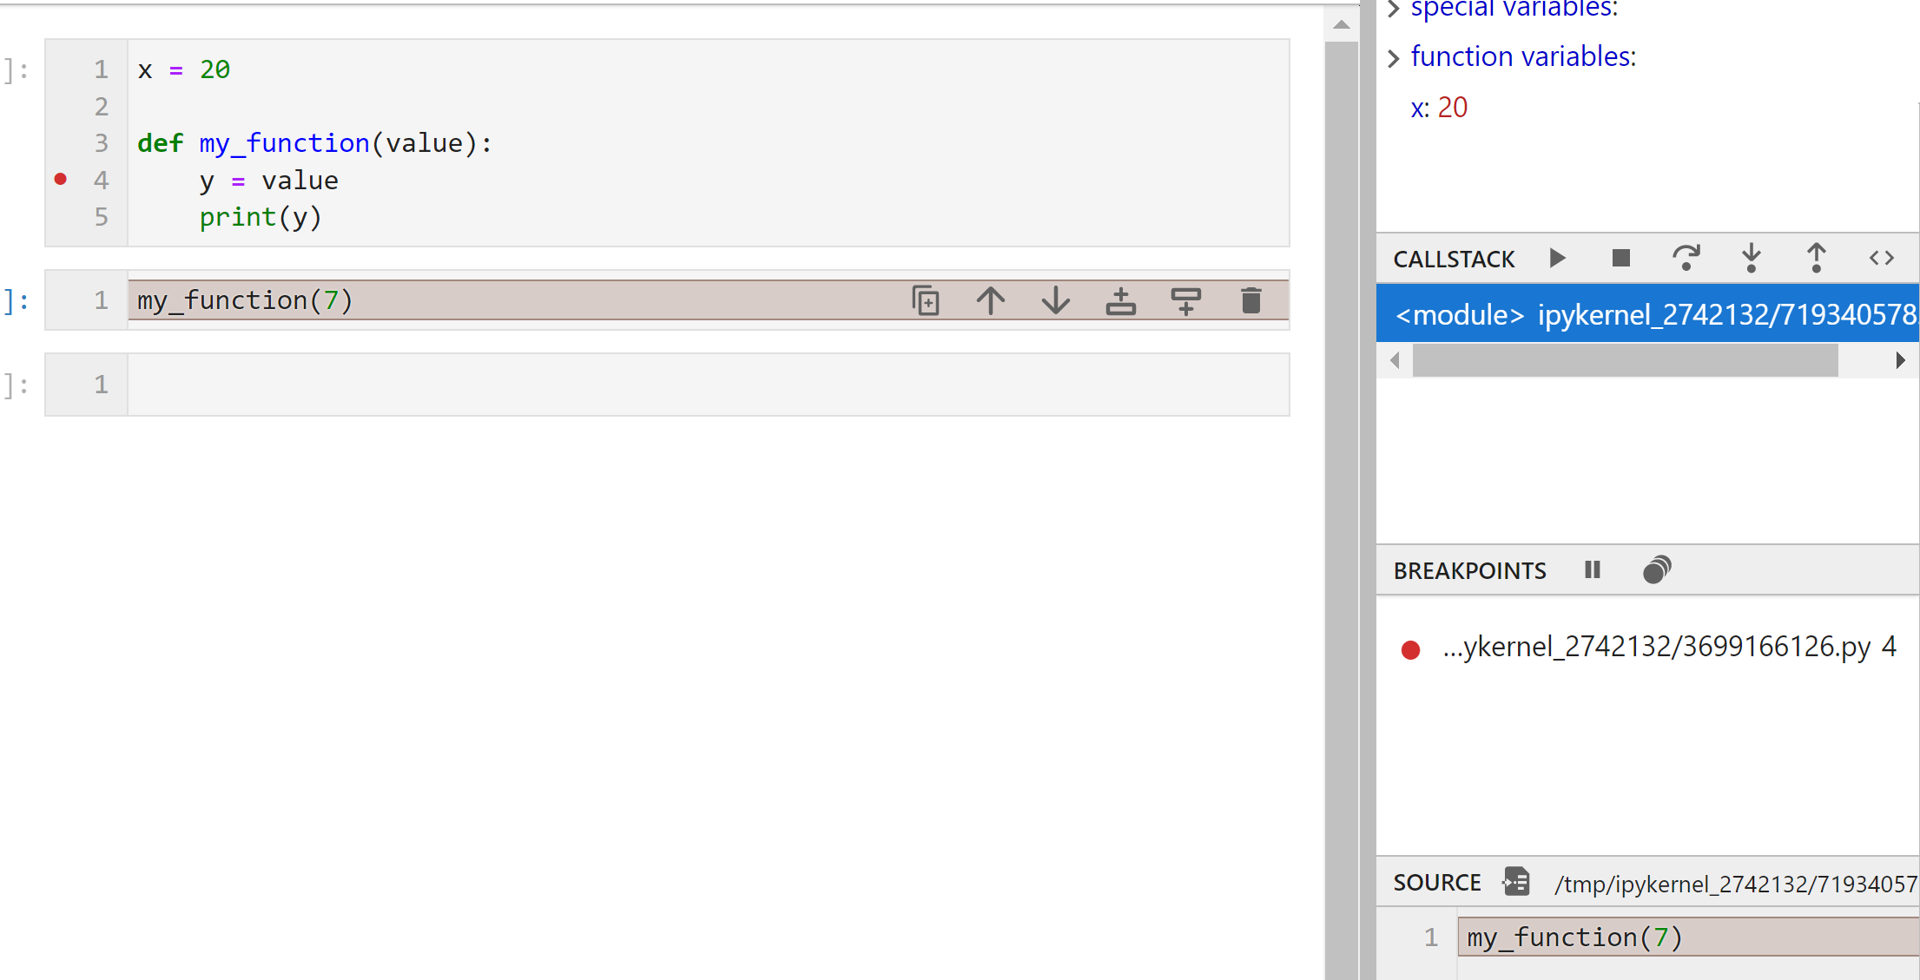Click the SOURCE panel header
The height and width of the screenshot is (980, 1920).
tap(1436, 882)
